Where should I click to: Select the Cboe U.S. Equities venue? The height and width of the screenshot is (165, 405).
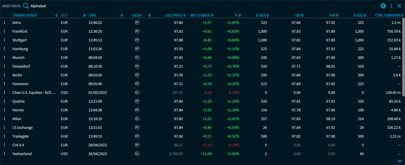point(34,92)
